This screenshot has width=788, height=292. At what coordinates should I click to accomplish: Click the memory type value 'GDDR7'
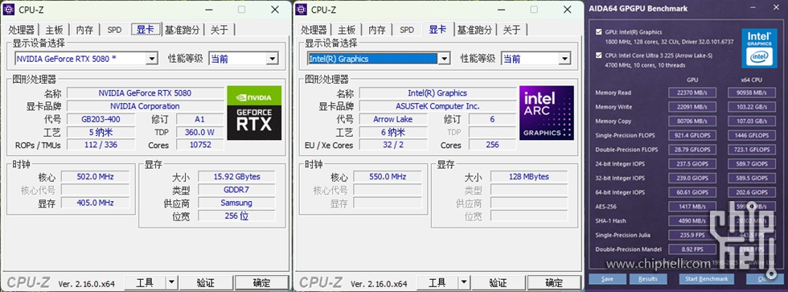pos(236,190)
